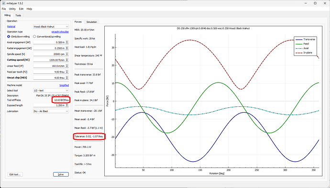This screenshot has width=330, height=188.
Task: Open the straight shoulder operation type link
Action: (60, 31)
